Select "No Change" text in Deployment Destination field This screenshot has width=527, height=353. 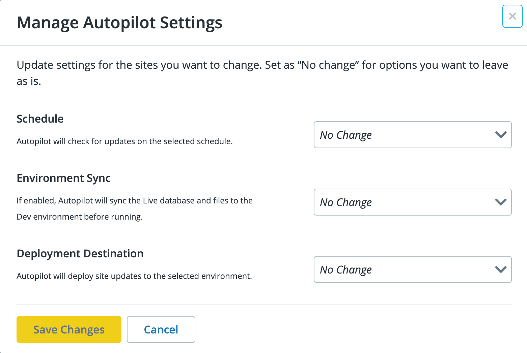coord(346,270)
